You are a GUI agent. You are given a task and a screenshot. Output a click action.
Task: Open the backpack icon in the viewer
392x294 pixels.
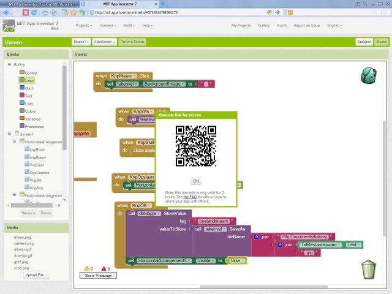tap(369, 75)
